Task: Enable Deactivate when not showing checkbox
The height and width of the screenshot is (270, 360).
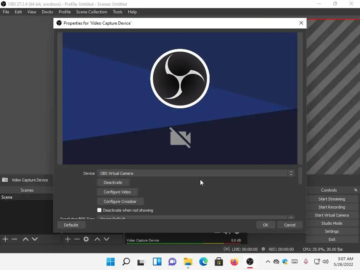Action: tap(99, 210)
